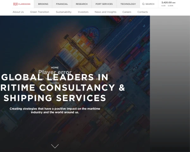The image size is (190, 152).
Task: Open the Broking menu
Action: [43, 4]
